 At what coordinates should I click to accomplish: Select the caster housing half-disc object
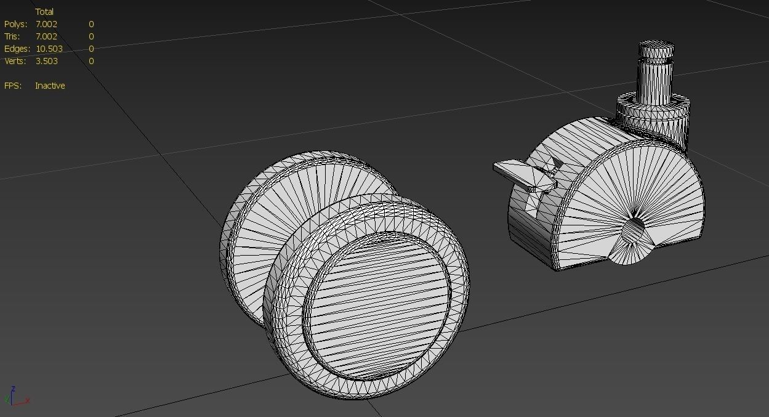point(606,194)
